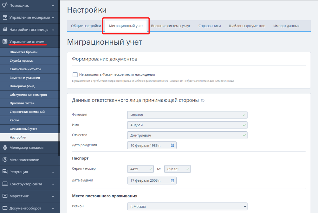The height and width of the screenshot is (213, 318).
Task: Click the Отчество field containing Дмитриевич
Action: point(187,135)
